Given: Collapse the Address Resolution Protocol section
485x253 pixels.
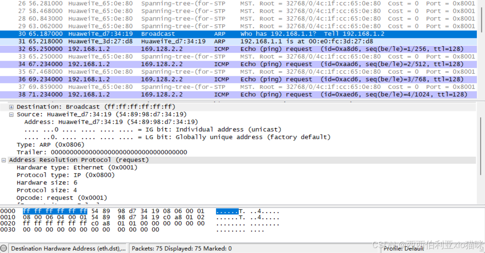Looking at the screenshot, I should 4,160.
